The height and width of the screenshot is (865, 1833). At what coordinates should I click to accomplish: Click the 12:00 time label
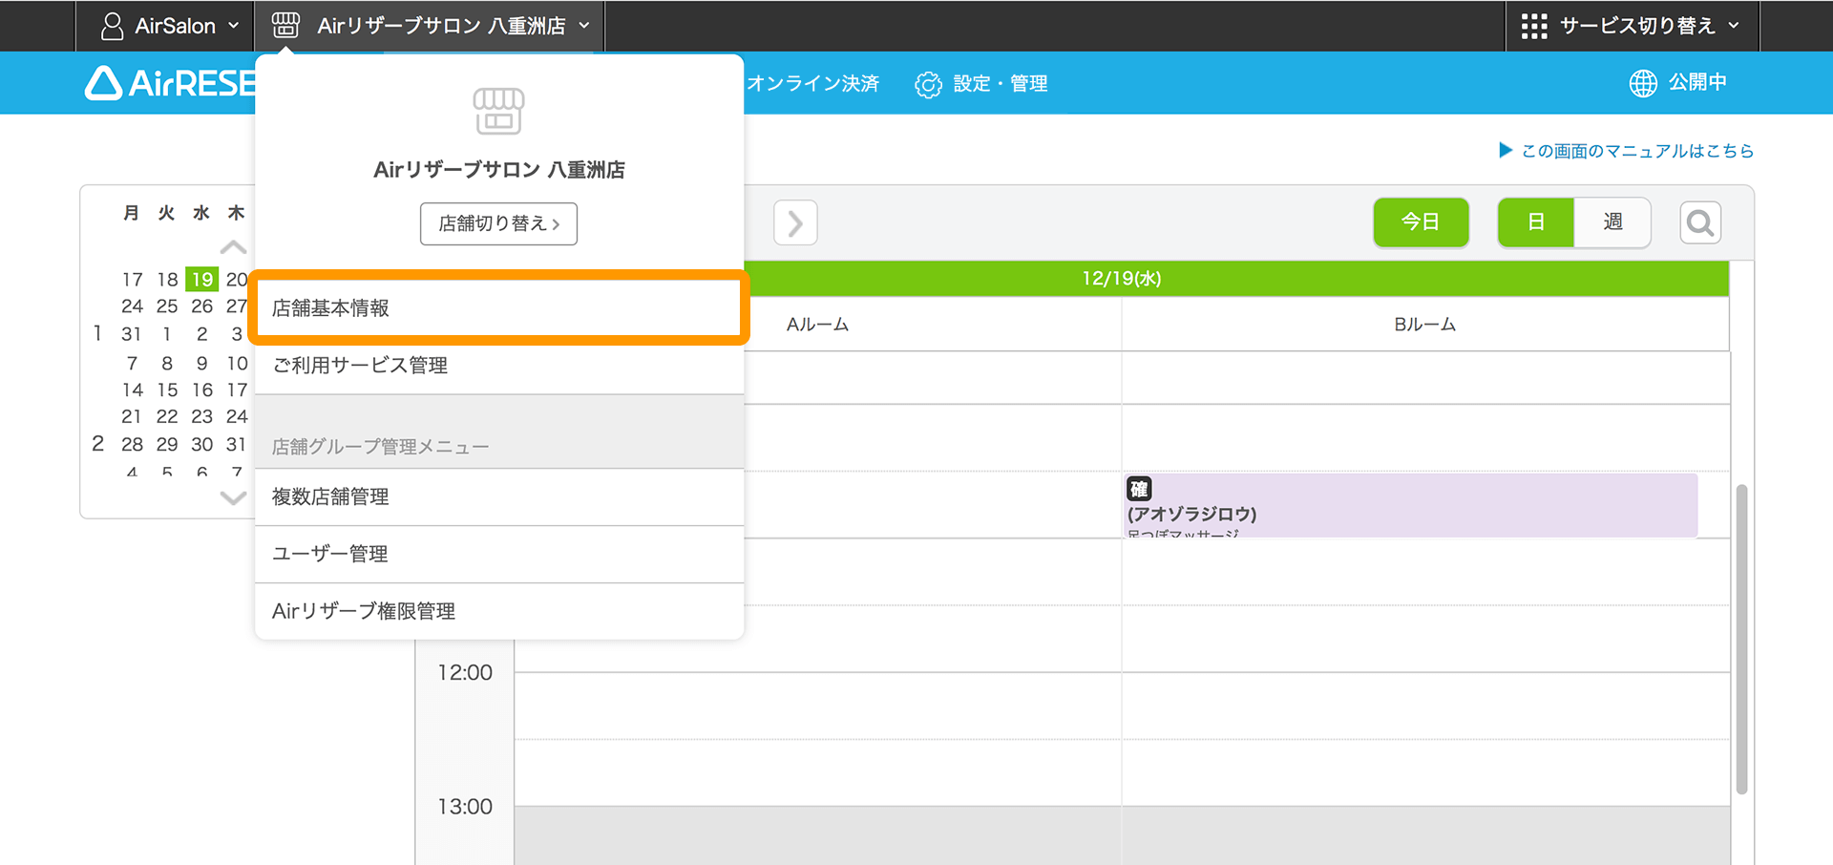(465, 672)
